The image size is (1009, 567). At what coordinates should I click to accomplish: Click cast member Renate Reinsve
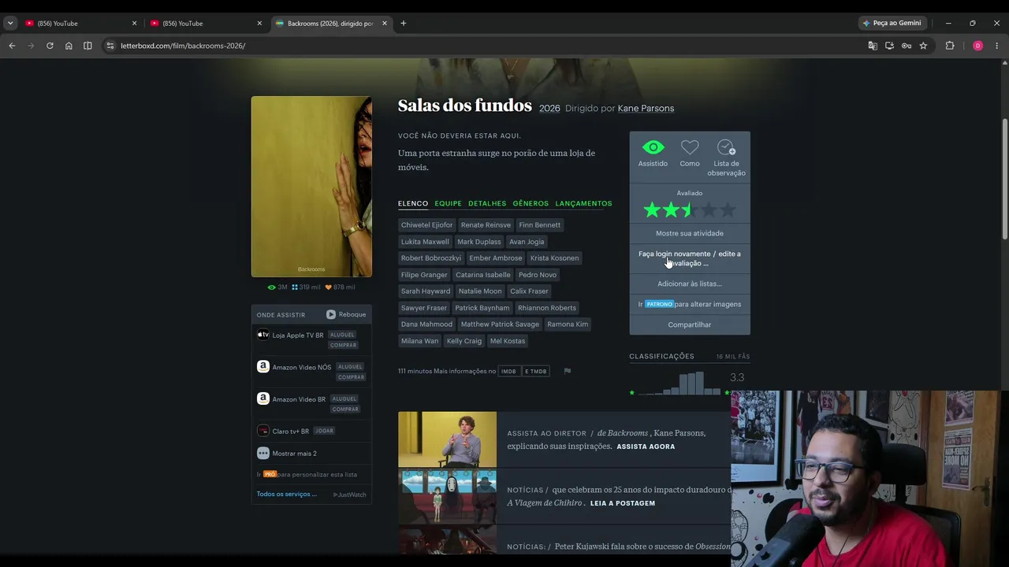(486, 225)
